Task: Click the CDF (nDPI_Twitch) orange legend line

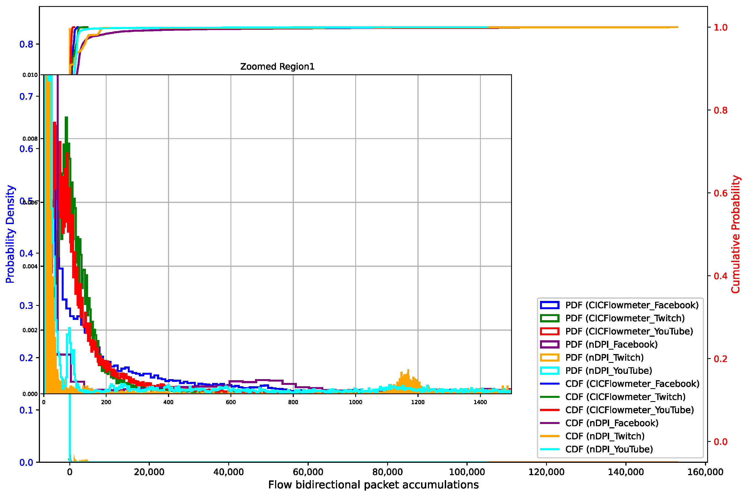Action: [x=549, y=436]
